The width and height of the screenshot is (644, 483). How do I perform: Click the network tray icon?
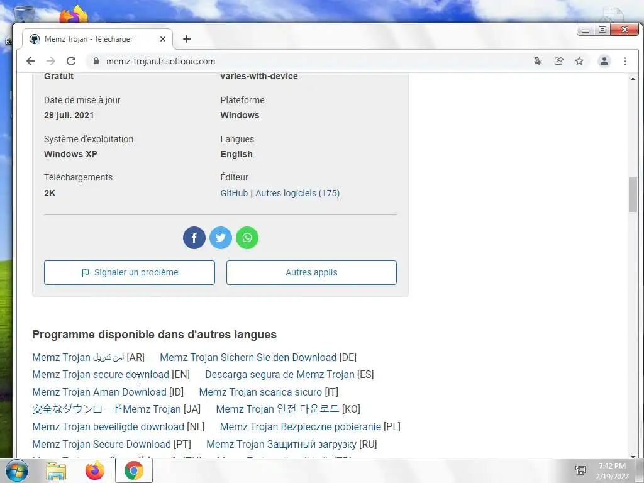point(580,470)
